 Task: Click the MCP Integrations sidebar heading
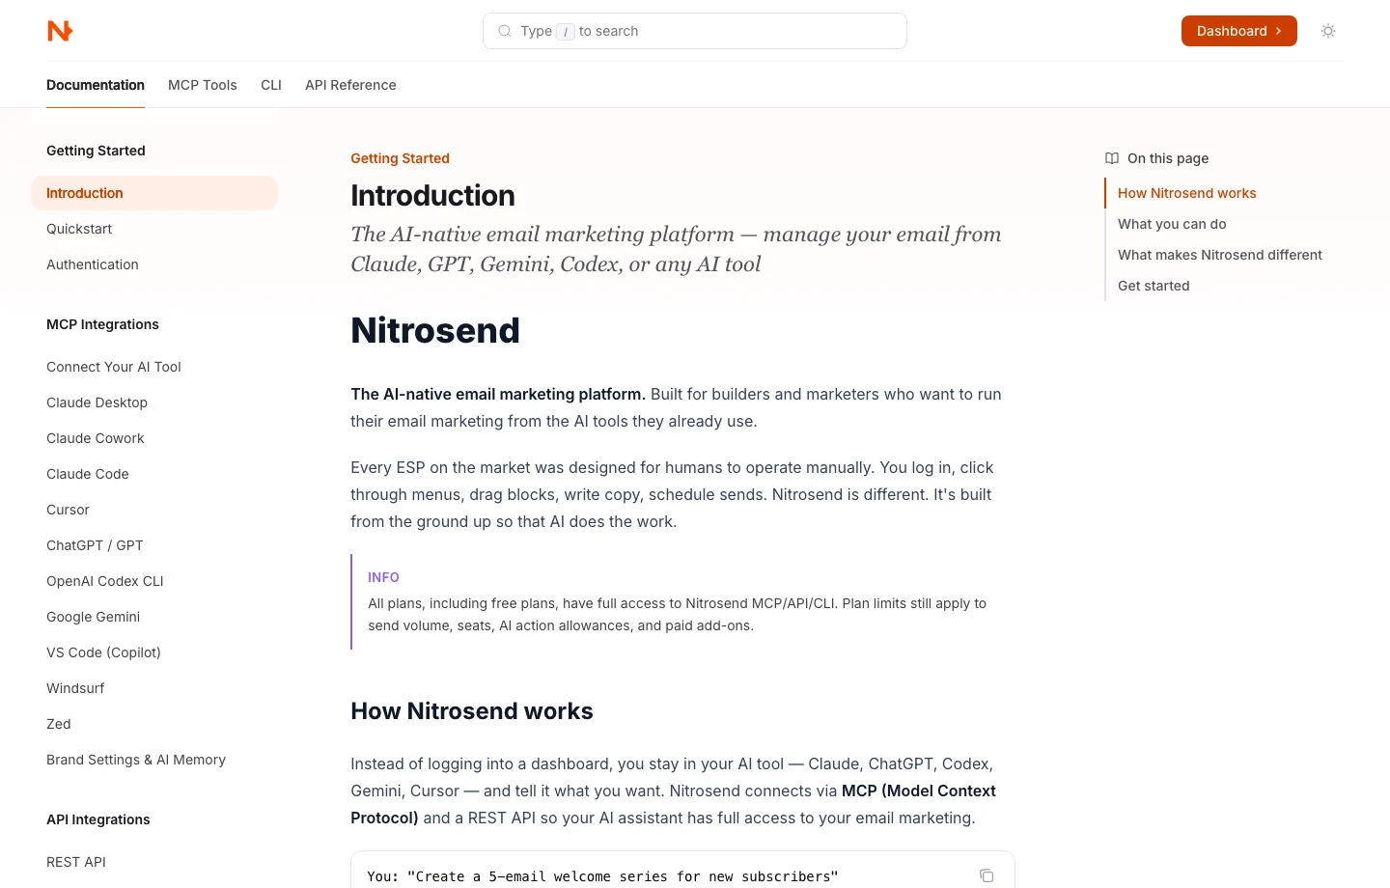click(x=102, y=324)
